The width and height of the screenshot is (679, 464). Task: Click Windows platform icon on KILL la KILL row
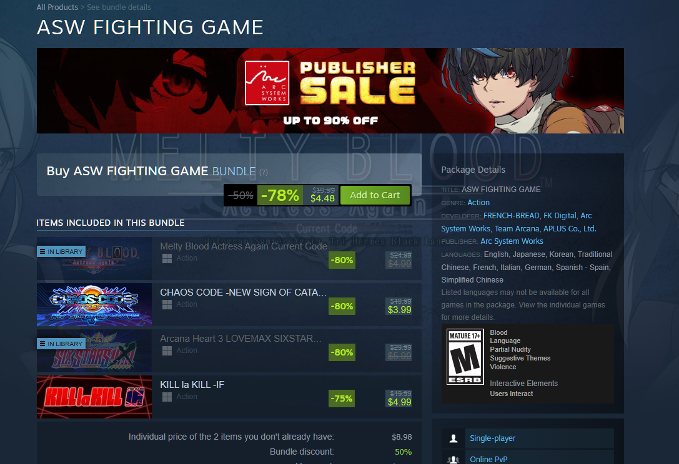(x=167, y=397)
